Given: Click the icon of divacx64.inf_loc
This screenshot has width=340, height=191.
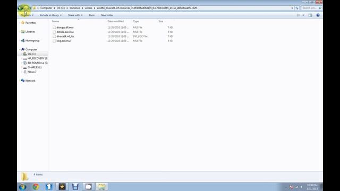Looking at the screenshot, I should point(54,37).
